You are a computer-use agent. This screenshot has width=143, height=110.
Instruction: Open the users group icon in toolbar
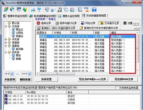(x=25, y=10)
